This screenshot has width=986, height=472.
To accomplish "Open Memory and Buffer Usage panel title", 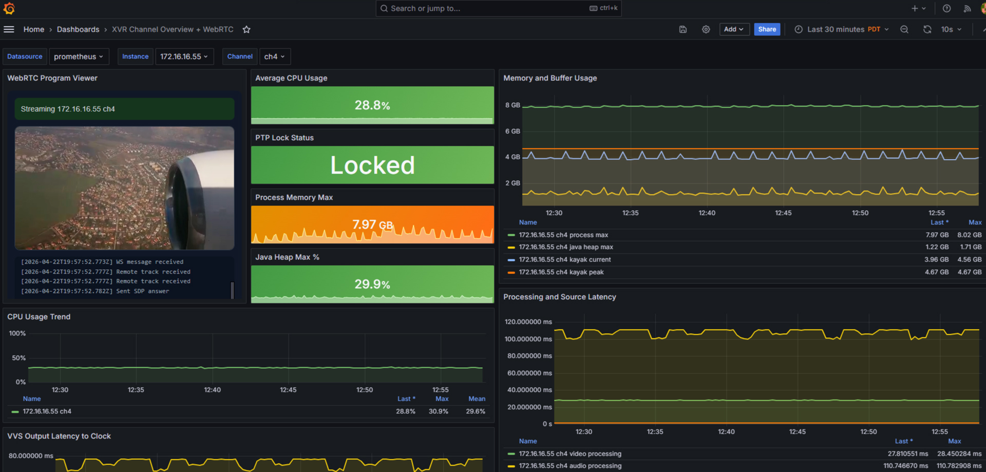I will pos(550,78).
